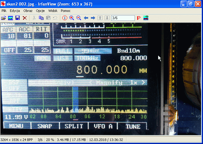Zoom in with the magnifier plus icon
The width and height of the screenshot is (203, 144).
pyautogui.click(x=72, y=18)
